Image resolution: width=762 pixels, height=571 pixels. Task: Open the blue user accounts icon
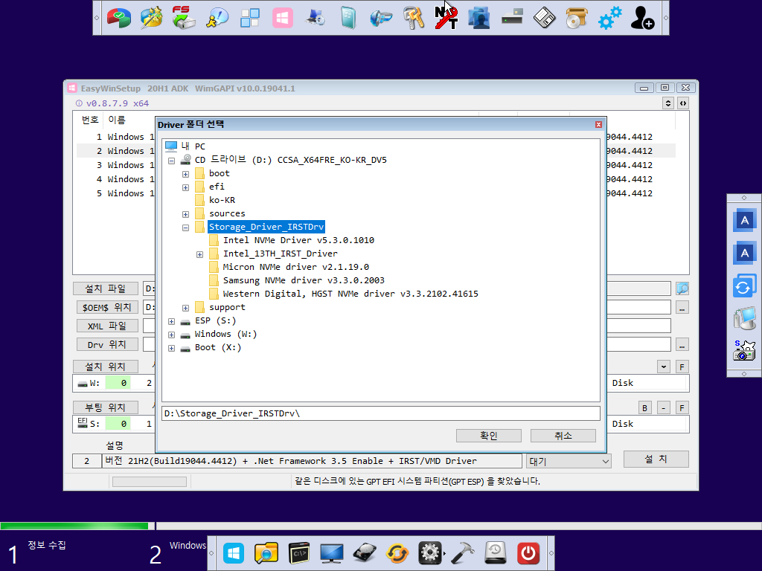(478, 18)
